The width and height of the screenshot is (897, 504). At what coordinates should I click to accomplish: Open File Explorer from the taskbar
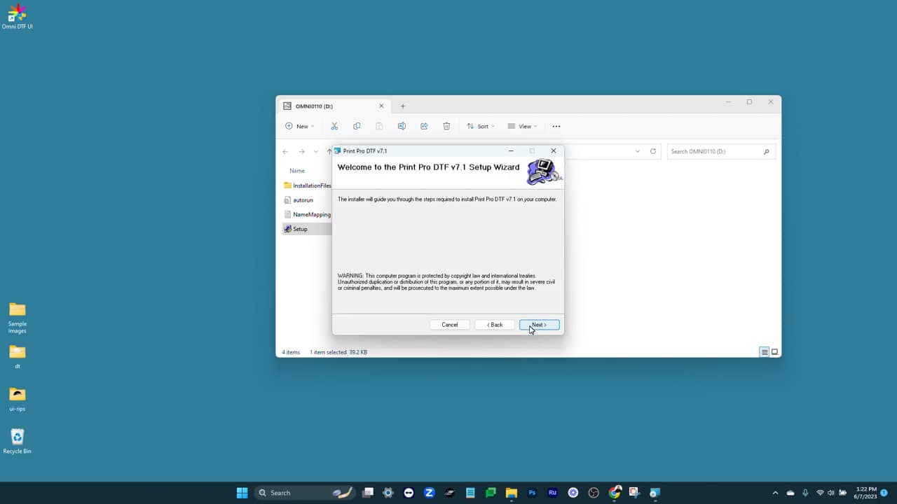(x=511, y=493)
